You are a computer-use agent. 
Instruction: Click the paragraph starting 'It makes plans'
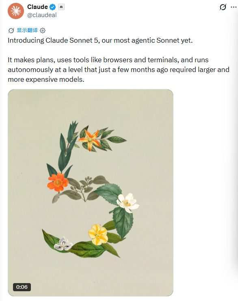click(x=119, y=70)
